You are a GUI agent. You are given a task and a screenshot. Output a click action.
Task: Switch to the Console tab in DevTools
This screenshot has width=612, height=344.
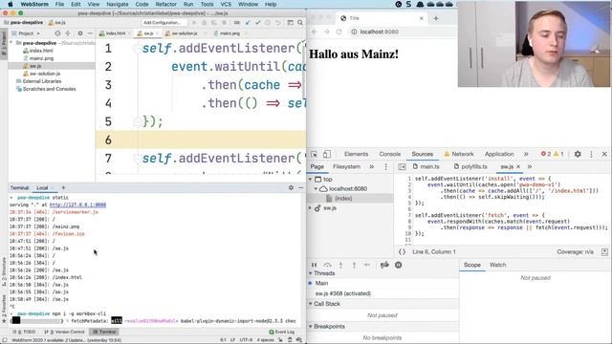click(390, 154)
